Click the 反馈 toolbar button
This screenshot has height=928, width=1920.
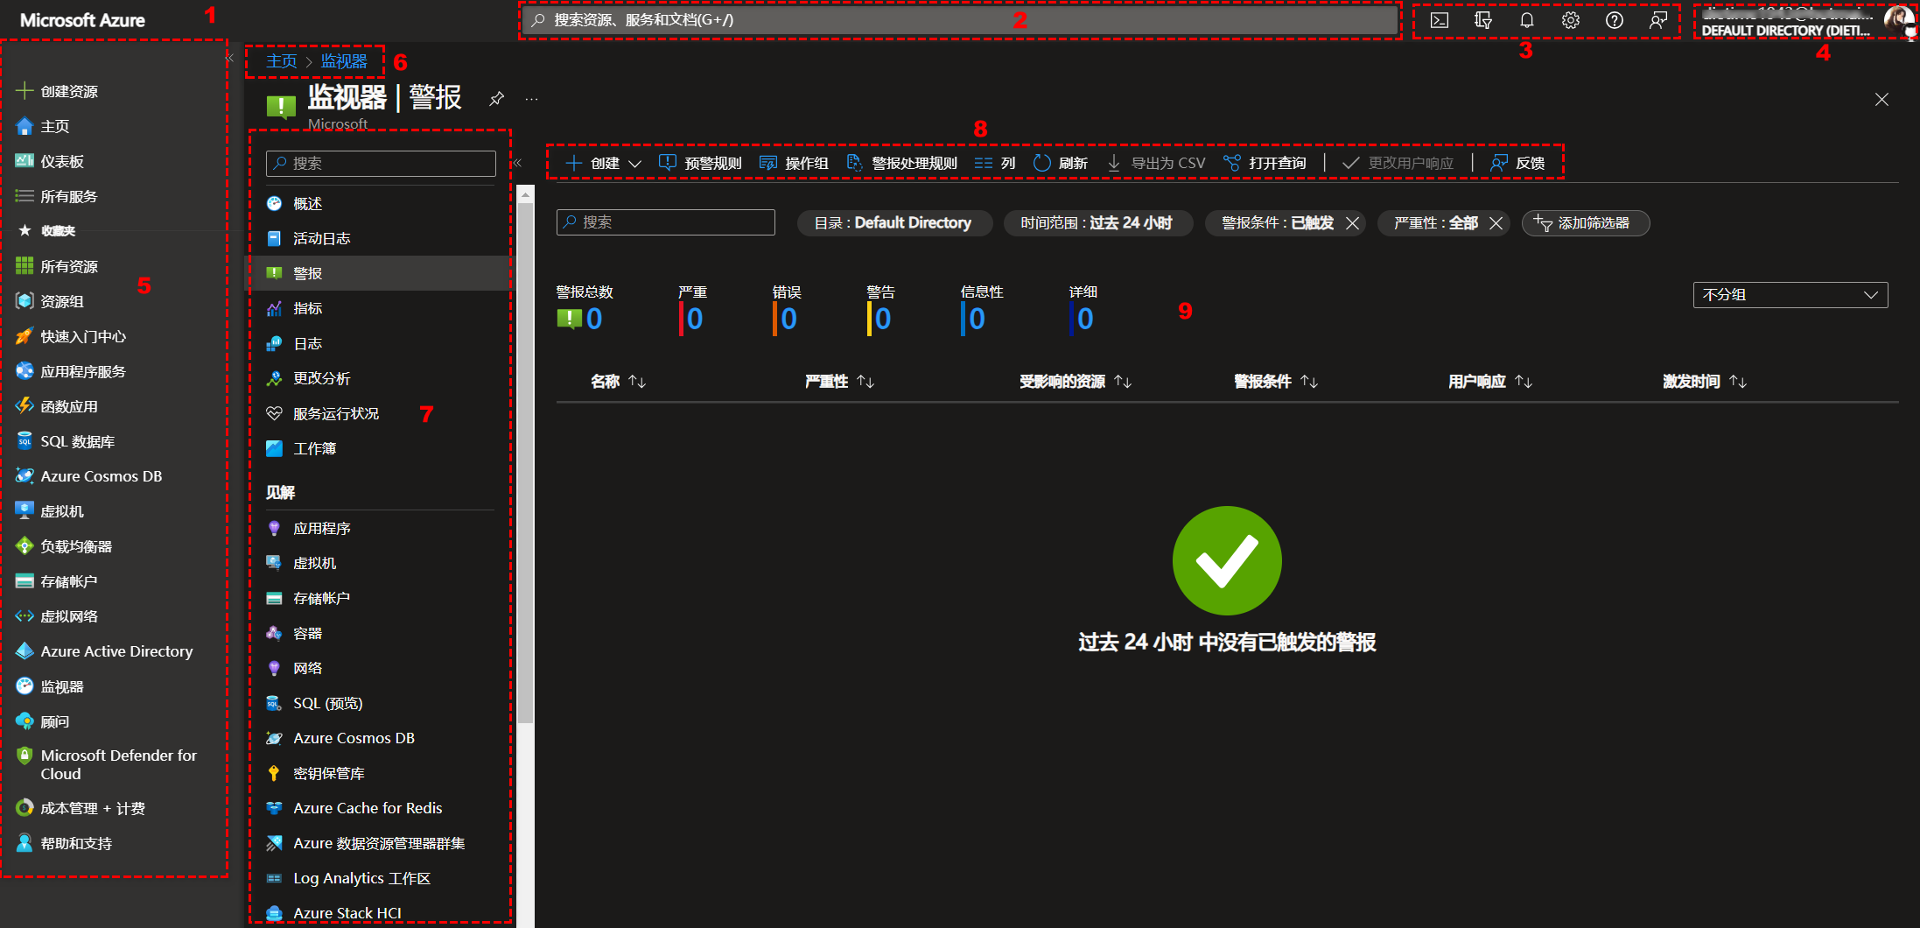[1517, 163]
